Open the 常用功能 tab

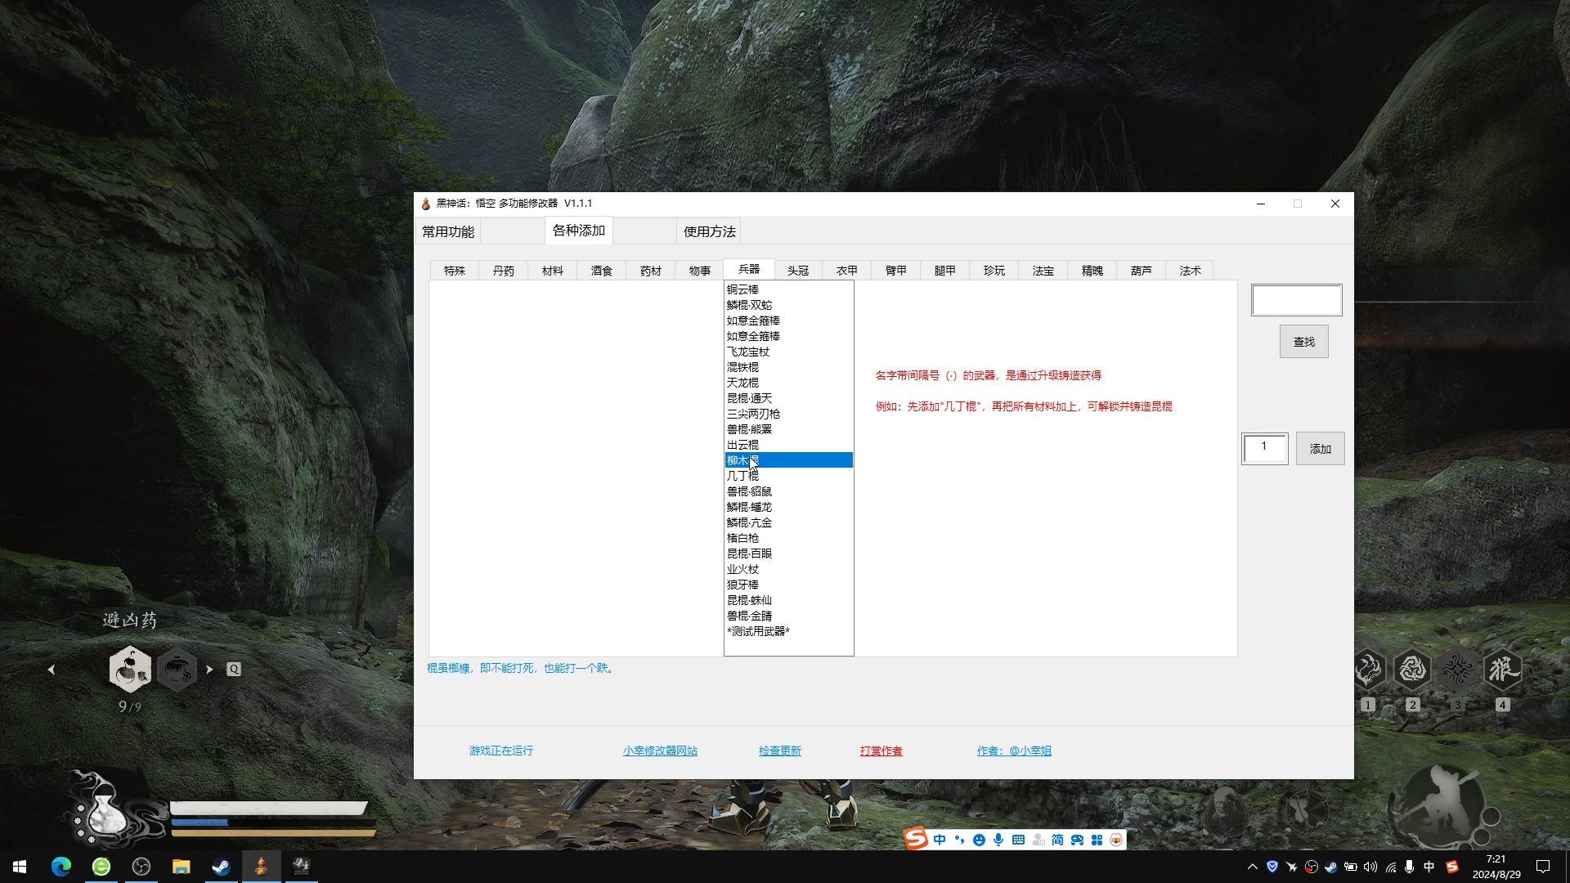pyautogui.click(x=448, y=231)
